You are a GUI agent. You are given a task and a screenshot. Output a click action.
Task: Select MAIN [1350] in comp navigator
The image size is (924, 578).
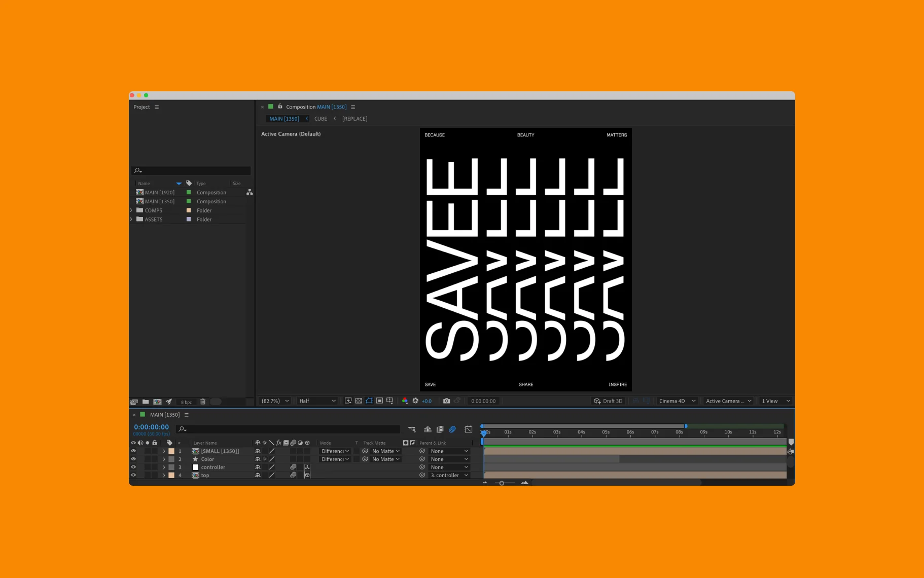click(284, 119)
